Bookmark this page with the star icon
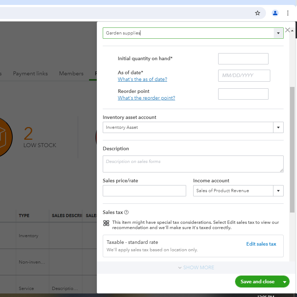297x297 pixels. point(258,13)
